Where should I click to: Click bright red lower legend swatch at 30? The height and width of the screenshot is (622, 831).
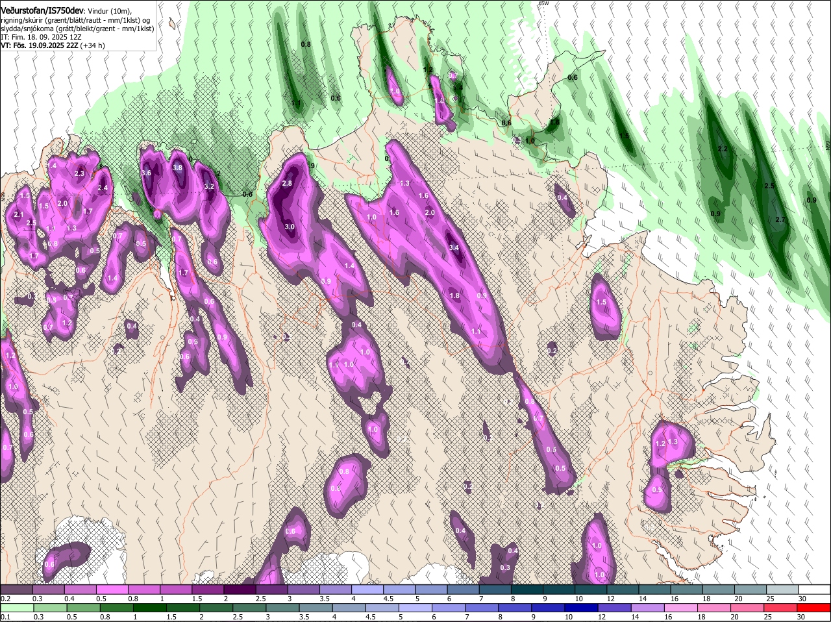(x=815, y=607)
